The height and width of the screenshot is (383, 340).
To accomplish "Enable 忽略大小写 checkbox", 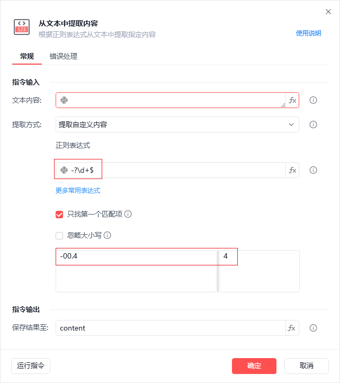I will coord(59,236).
